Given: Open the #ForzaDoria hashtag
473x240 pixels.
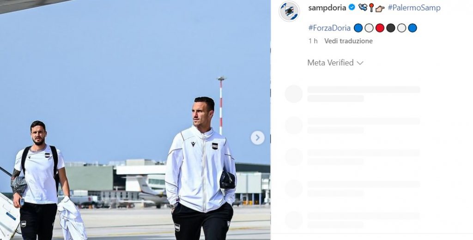Looking at the screenshot, I should pyautogui.click(x=329, y=28).
